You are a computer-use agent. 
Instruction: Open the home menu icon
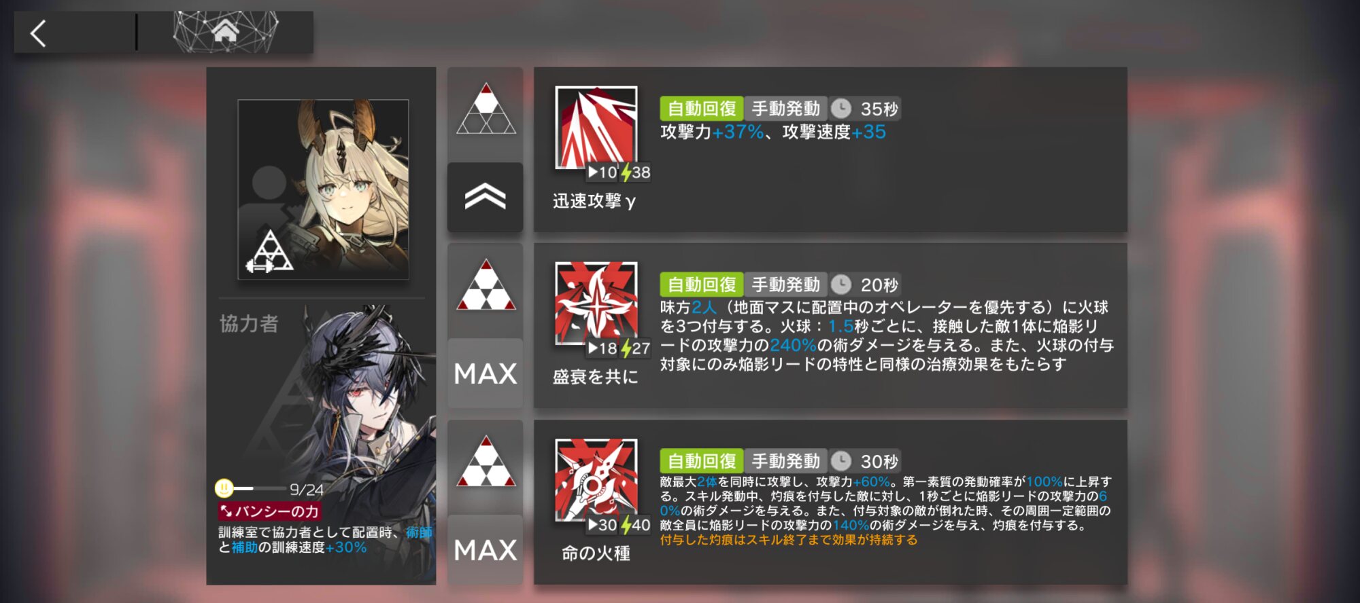pos(225,31)
